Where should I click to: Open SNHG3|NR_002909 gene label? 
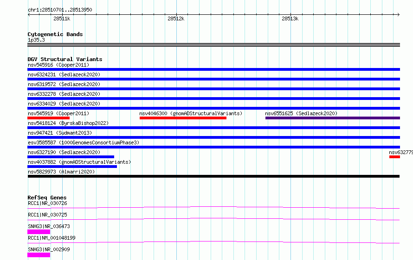point(49,249)
